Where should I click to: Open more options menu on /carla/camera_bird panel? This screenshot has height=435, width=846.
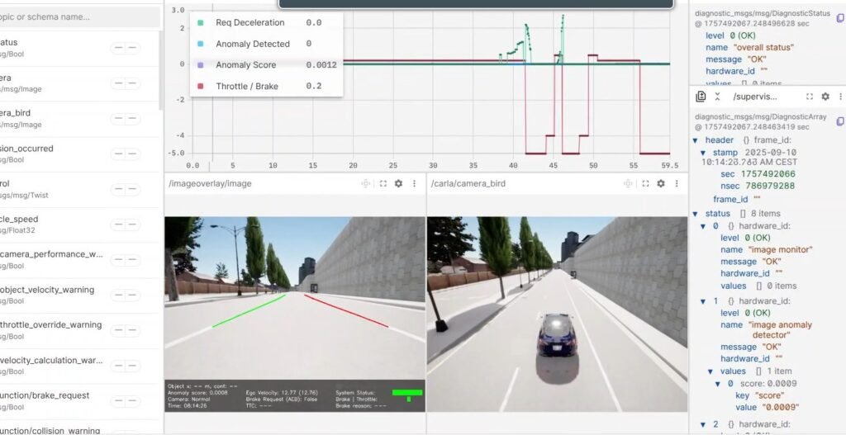click(676, 183)
